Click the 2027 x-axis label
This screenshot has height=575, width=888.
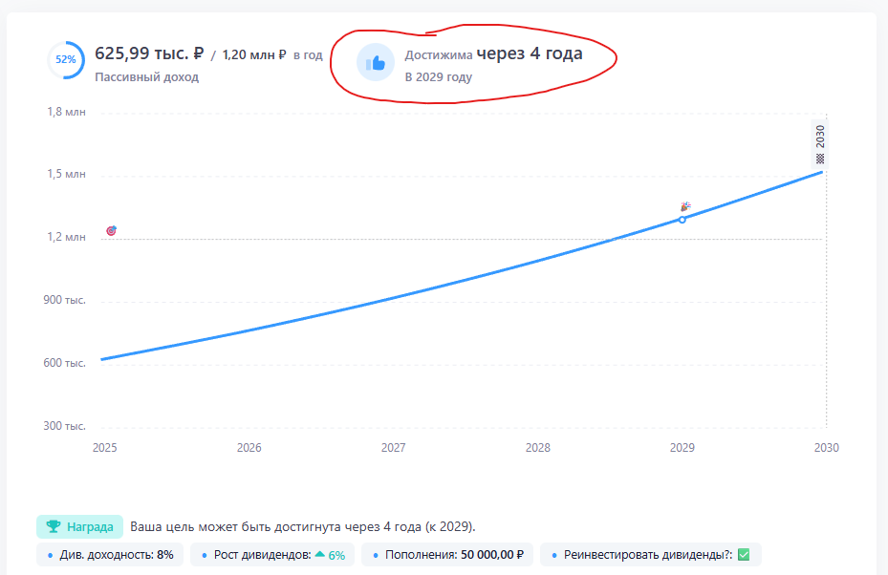point(393,448)
